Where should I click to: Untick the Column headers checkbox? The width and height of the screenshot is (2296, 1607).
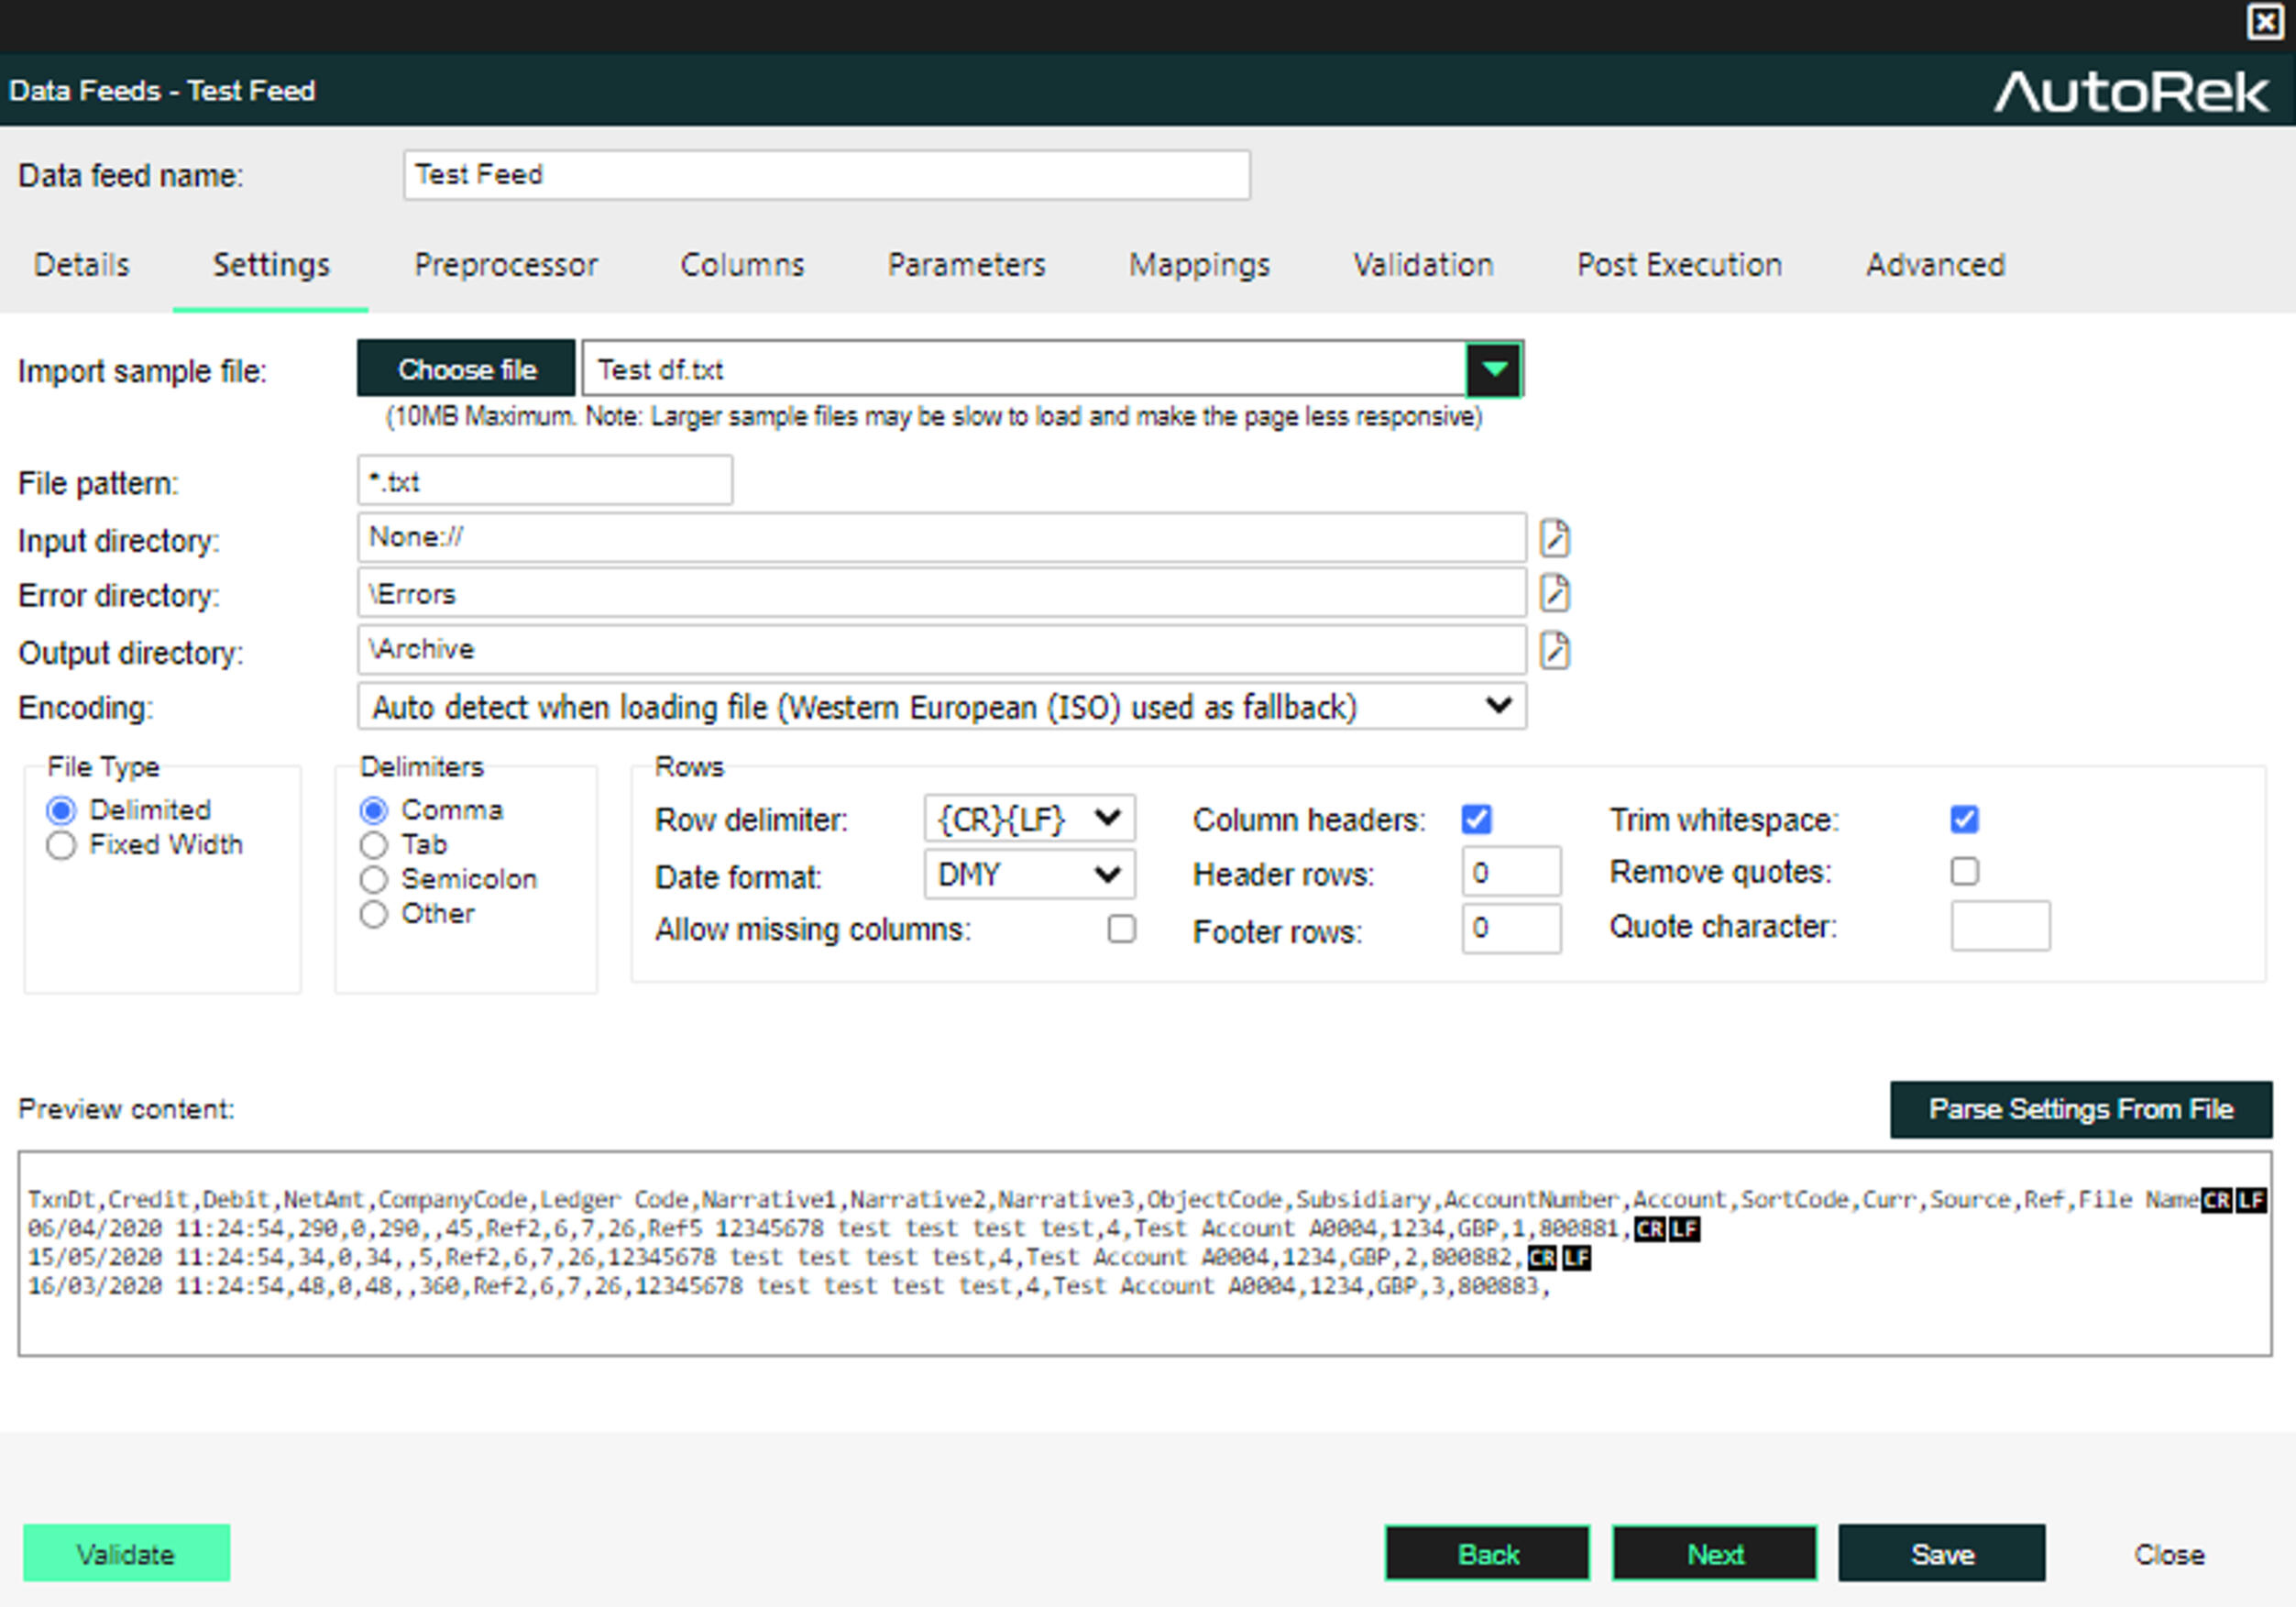point(1475,819)
